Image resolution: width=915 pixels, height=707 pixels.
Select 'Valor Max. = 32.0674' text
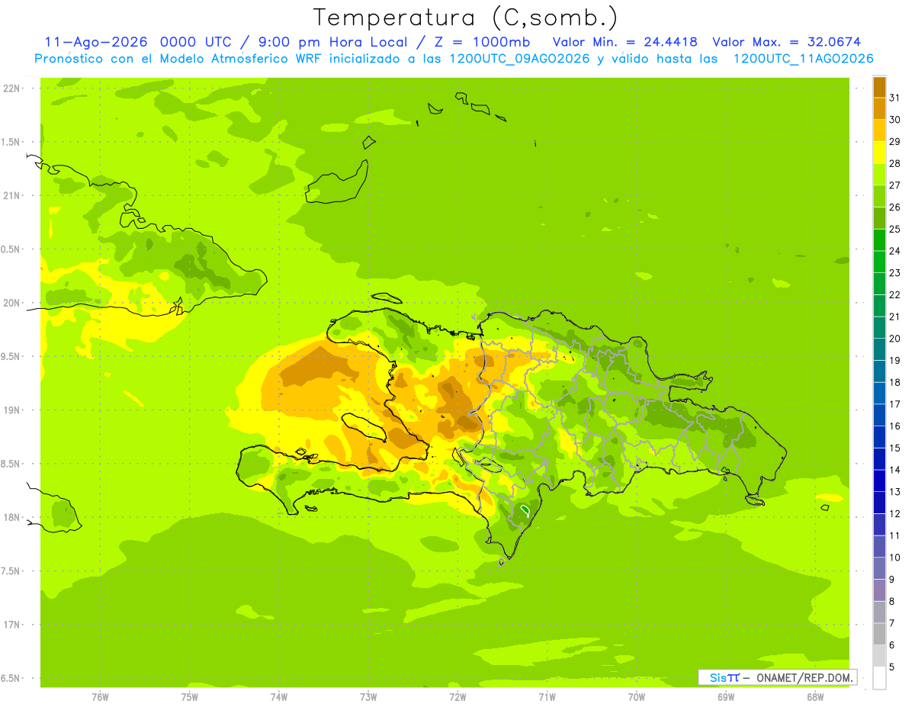point(787,42)
